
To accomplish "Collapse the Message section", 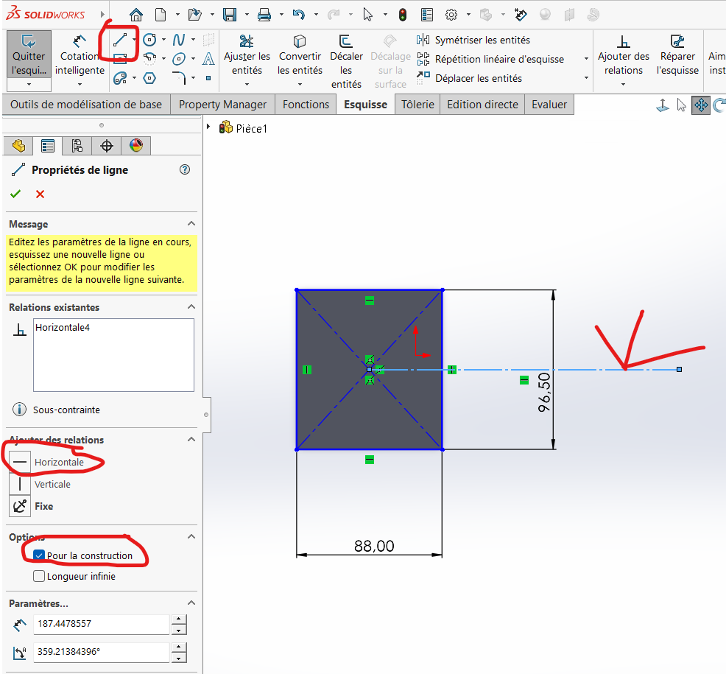I will (x=191, y=224).
